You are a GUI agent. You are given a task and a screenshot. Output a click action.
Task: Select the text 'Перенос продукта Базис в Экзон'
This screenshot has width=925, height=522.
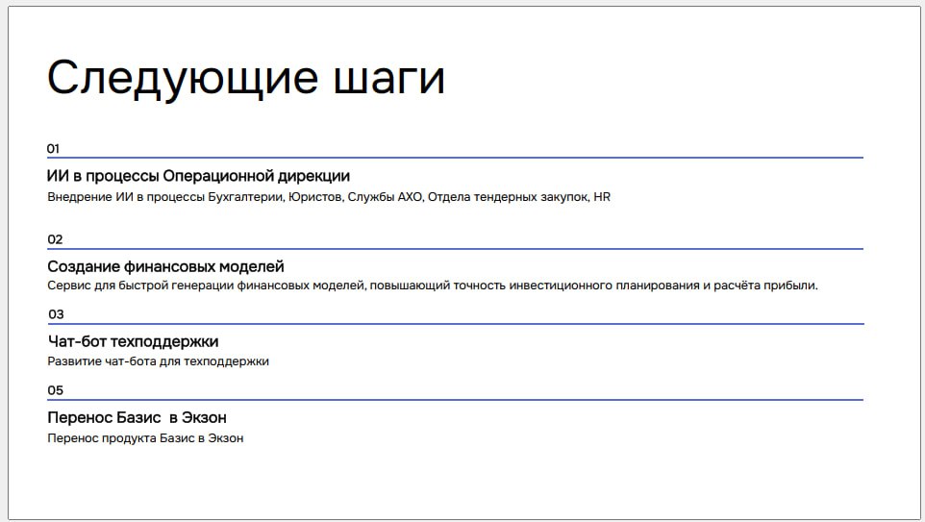pyautogui.click(x=145, y=438)
